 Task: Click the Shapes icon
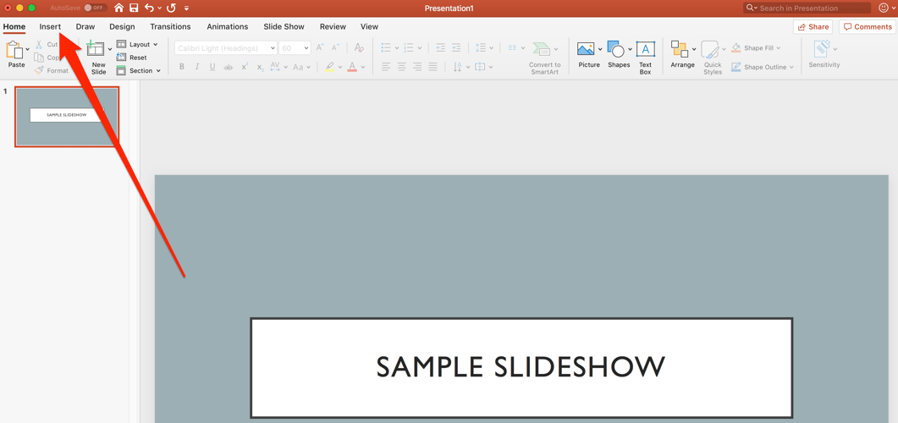point(615,49)
